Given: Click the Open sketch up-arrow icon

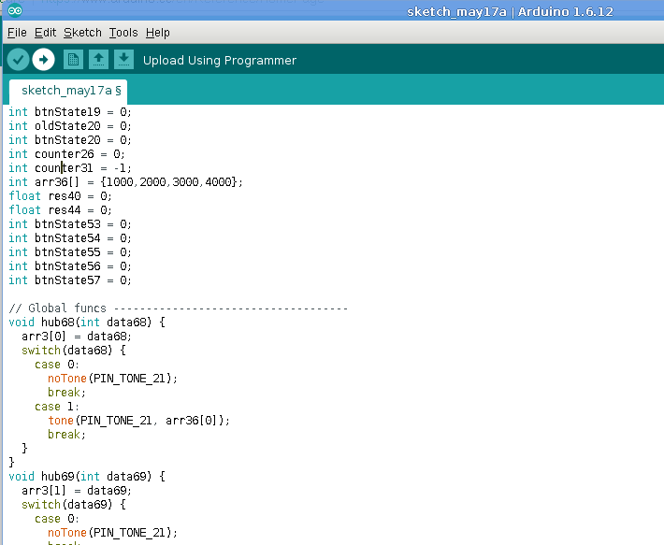Looking at the screenshot, I should point(98,60).
